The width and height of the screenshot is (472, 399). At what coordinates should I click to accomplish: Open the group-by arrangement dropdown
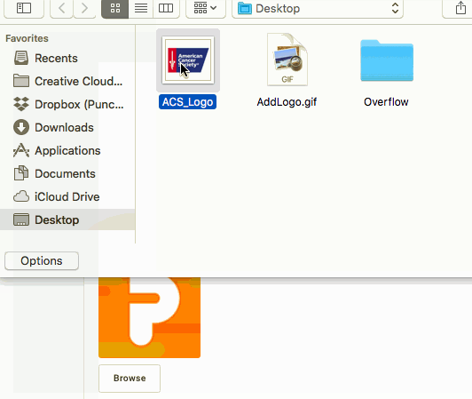coord(205,8)
